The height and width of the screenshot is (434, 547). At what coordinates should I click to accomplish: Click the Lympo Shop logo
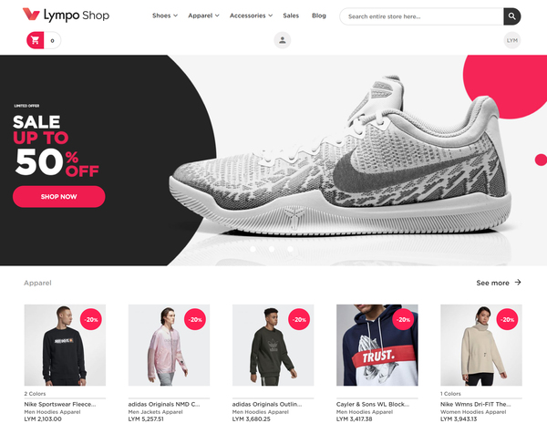point(66,15)
